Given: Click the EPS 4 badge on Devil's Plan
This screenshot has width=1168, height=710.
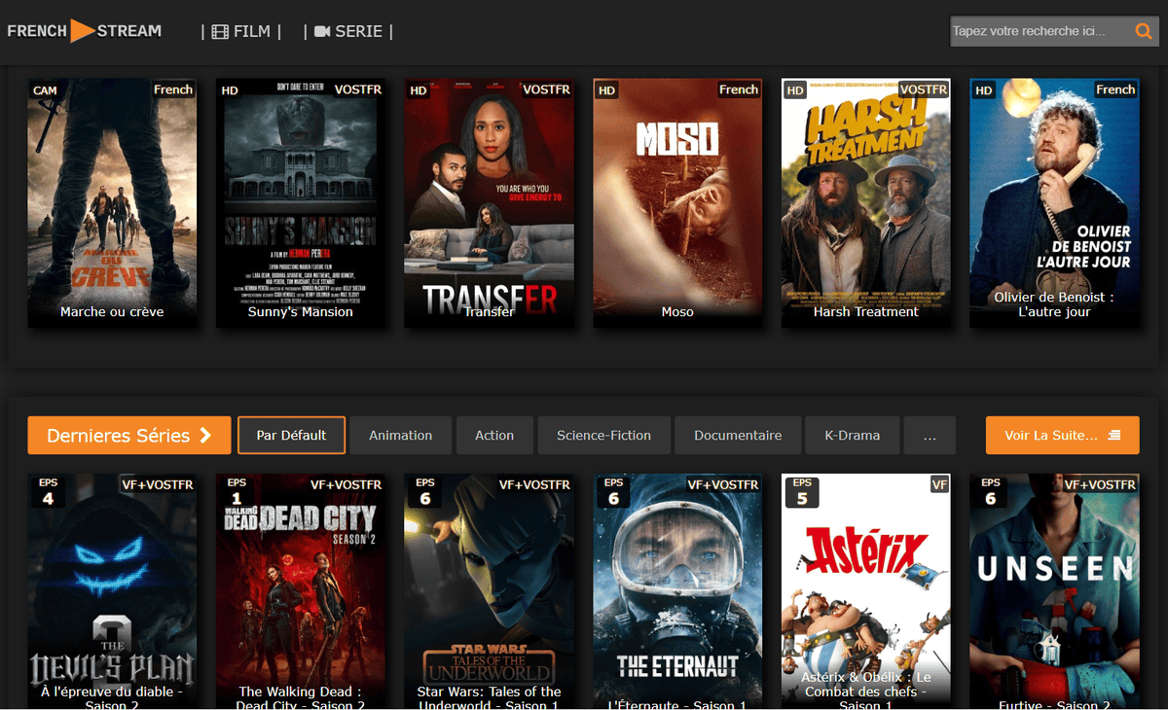Looking at the screenshot, I should point(48,492).
